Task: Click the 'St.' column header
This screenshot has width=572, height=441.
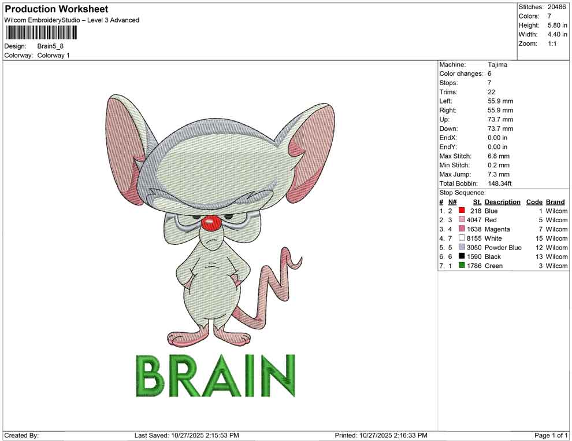Action: tap(477, 202)
